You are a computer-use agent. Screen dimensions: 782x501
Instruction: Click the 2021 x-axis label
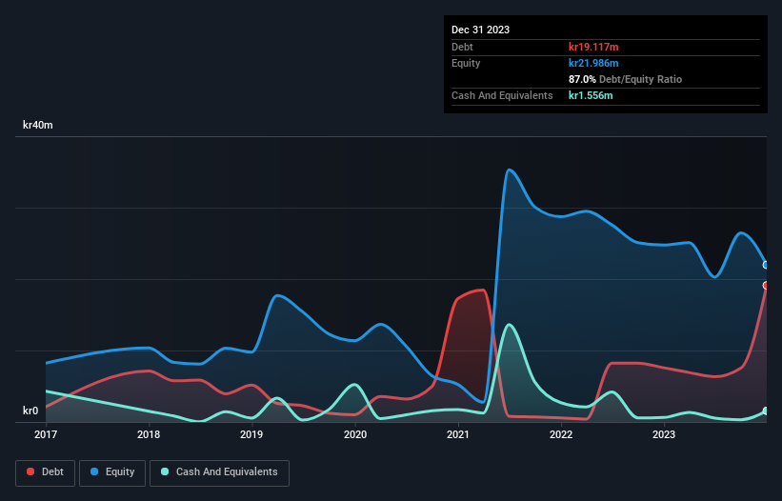pos(458,434)
